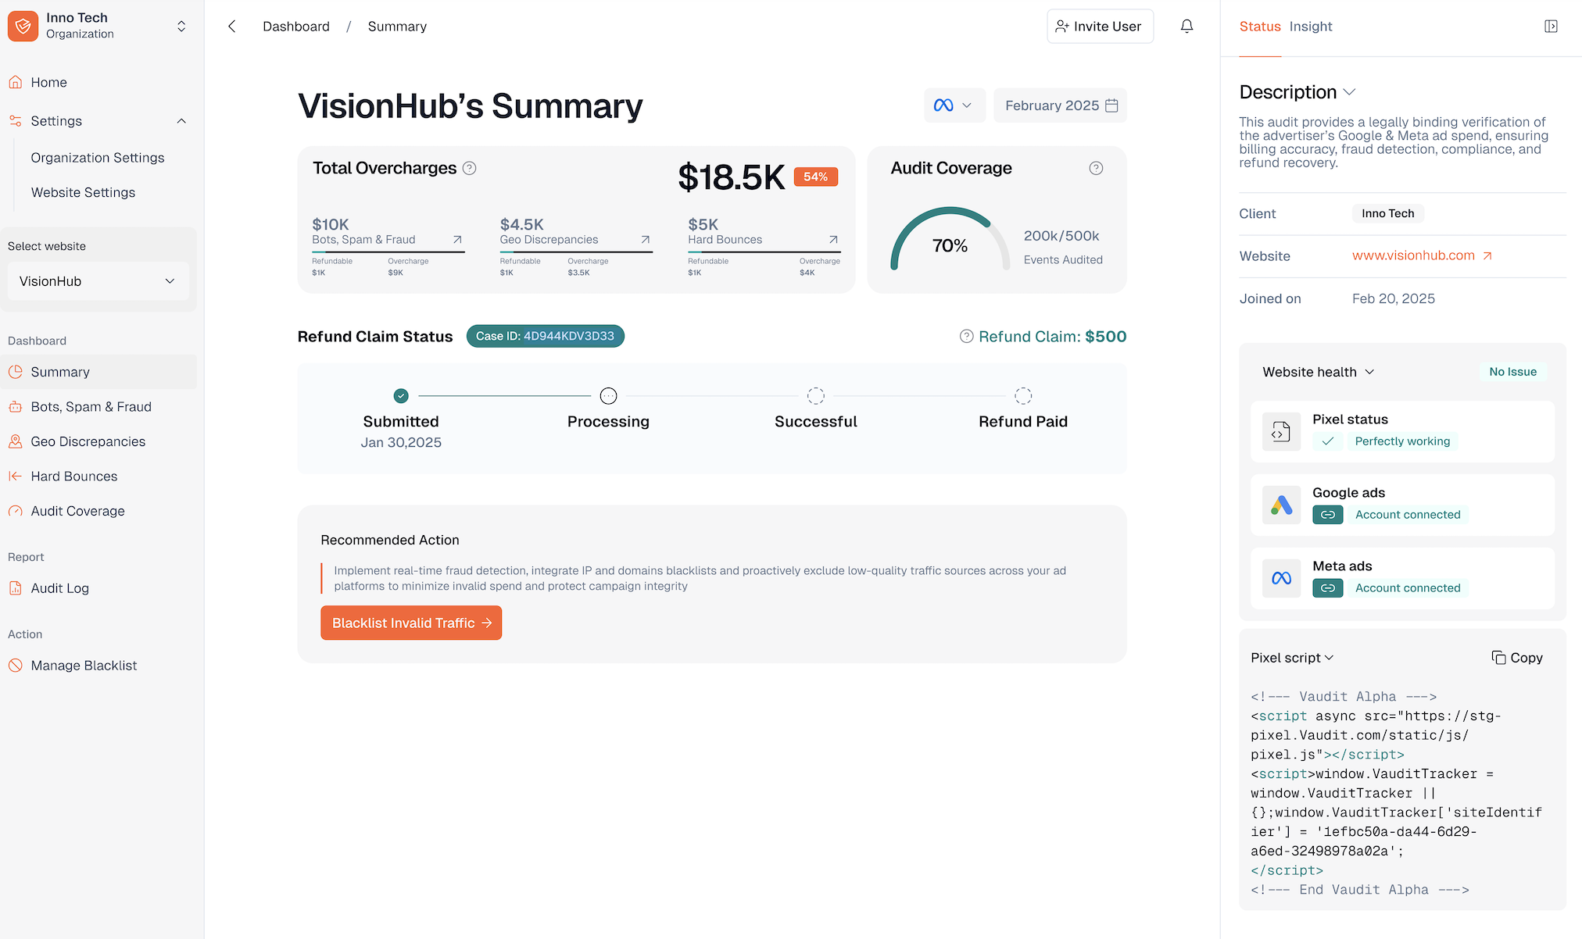This screenshot has height=939, width=1582.
Task: Click the $18.5K total overcharges value
Action: tap(731, 177)
